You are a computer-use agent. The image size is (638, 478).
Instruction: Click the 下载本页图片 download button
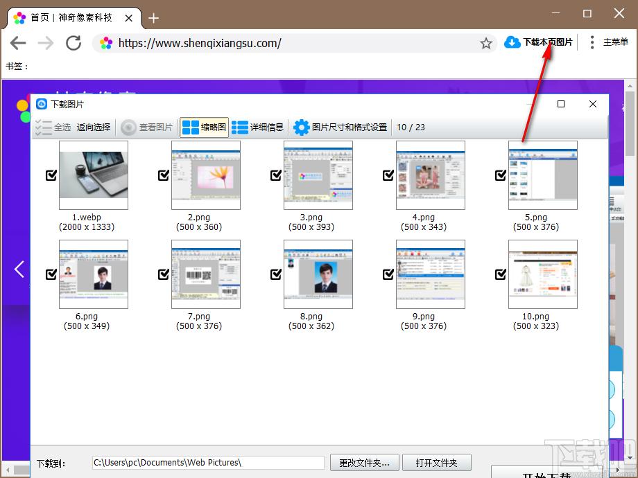coord(538,42)
